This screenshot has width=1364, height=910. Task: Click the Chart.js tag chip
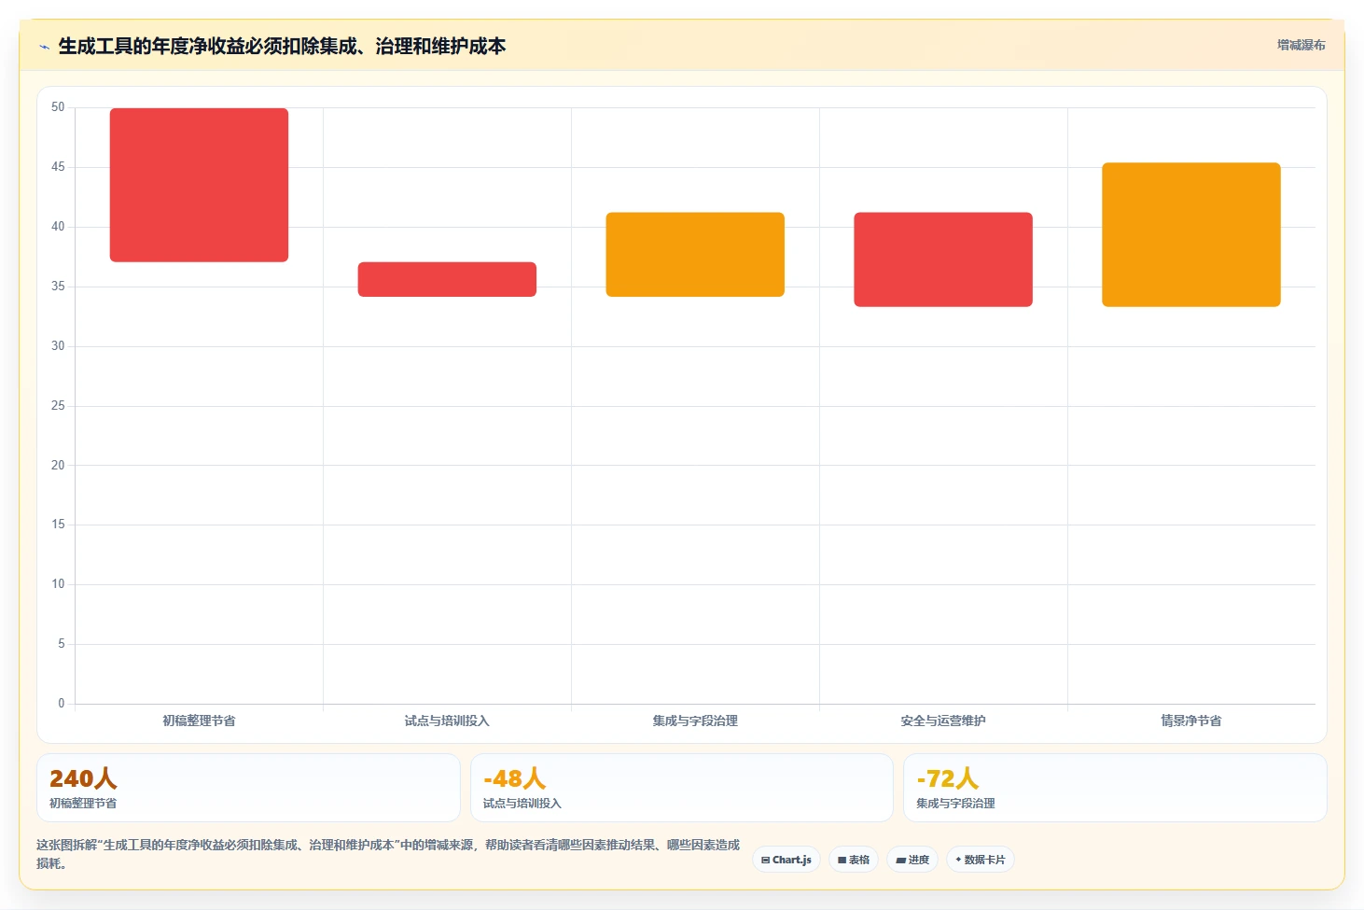tap(786, 860)
